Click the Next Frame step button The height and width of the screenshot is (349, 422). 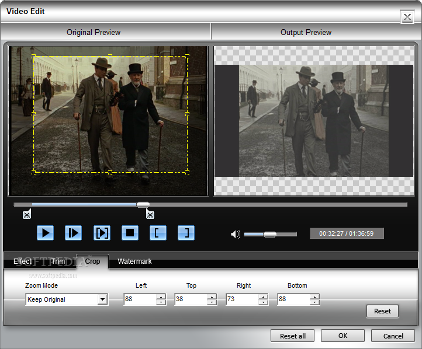point(74,233)
